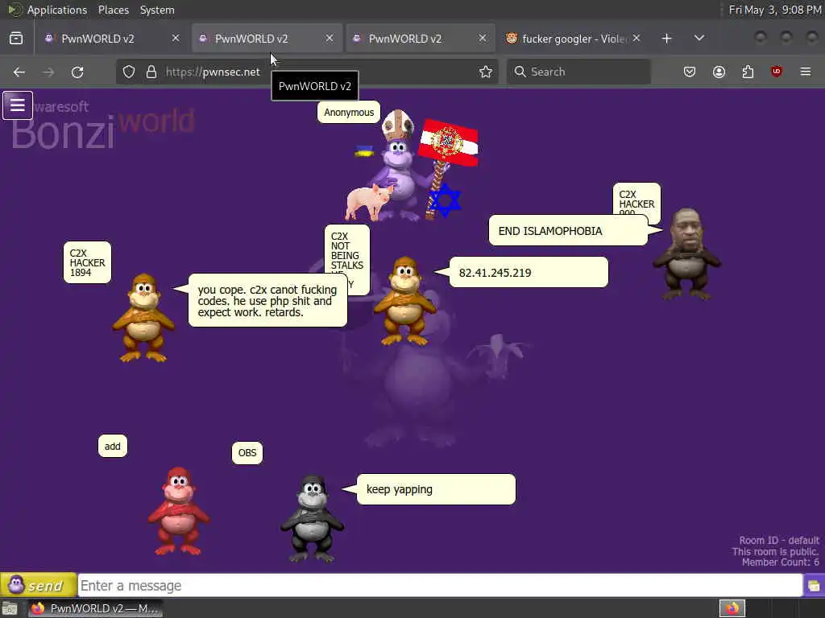This screenshot has height=618, width=825.
Task: Click the 'END ISLAMOPHOBIA' speech bubble
Action: point(568,231)
